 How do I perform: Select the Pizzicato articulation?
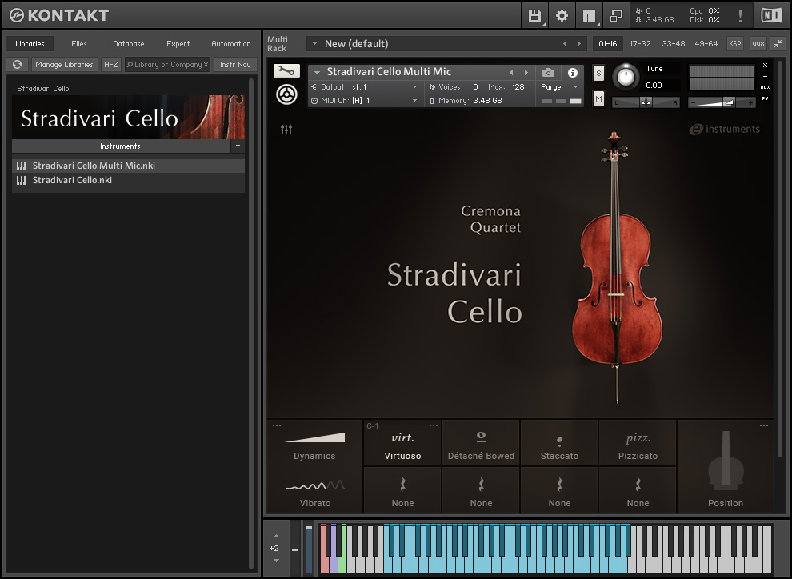[638, 443]
